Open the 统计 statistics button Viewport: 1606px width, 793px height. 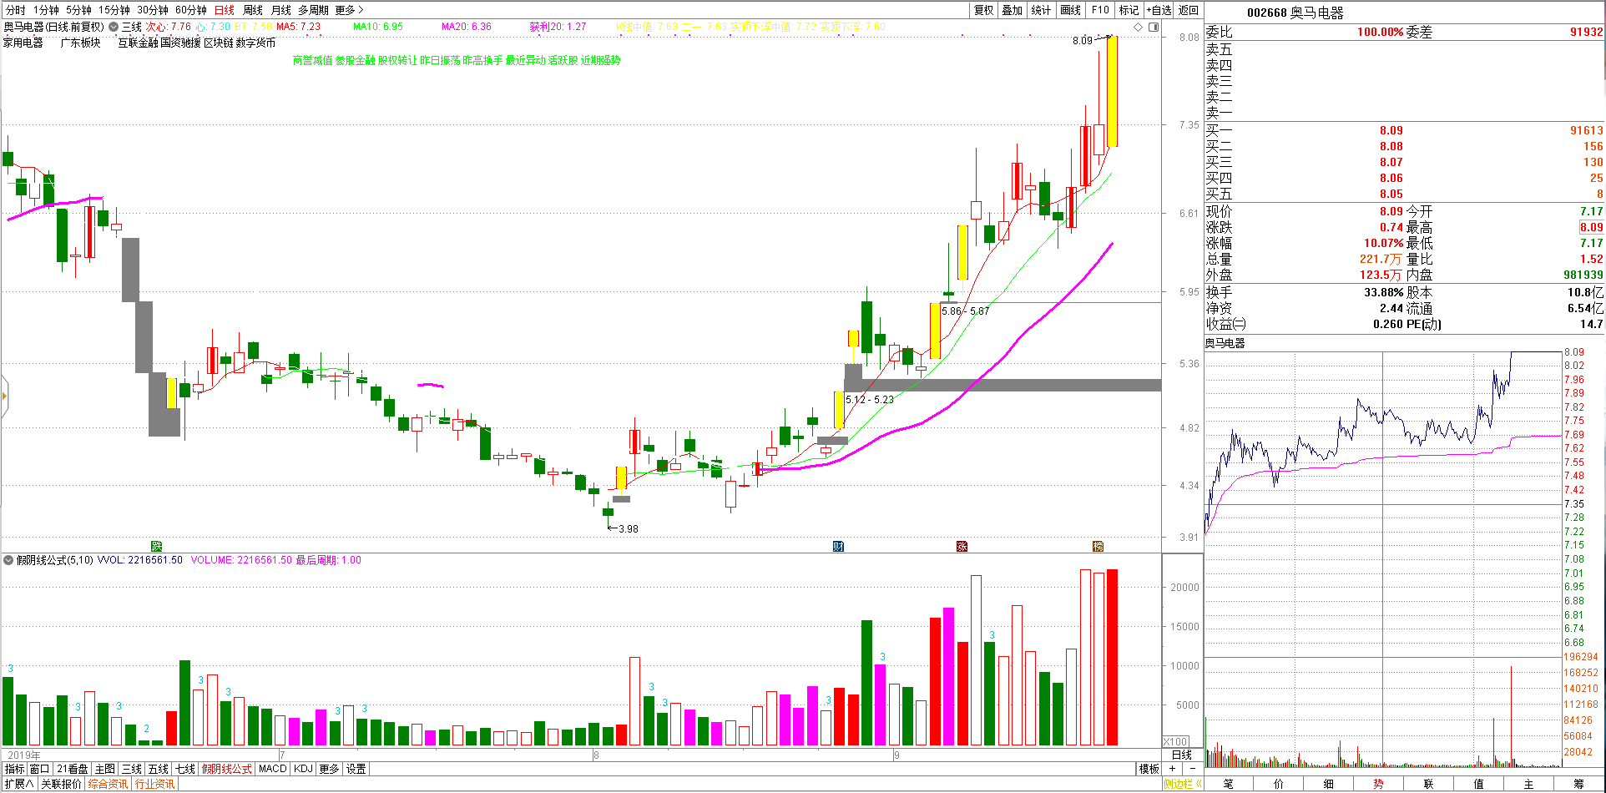coord(1041,10)
